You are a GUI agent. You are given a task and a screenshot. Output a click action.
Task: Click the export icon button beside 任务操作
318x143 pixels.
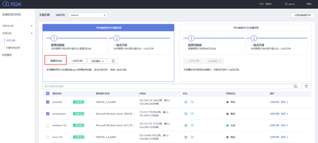(x=113, y=61)
